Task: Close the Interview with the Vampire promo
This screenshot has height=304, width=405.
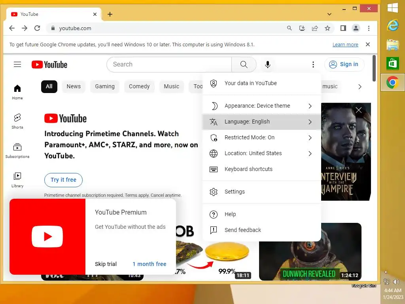Action: coord(358,110)
